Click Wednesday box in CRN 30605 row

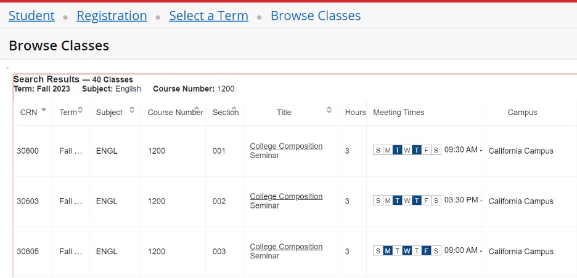407,251
